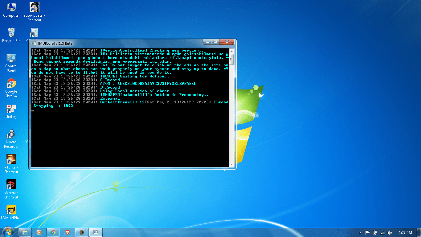Open the Computer desktop icon
This screenshot has width=421, height=237.
(x=11, y=10)
